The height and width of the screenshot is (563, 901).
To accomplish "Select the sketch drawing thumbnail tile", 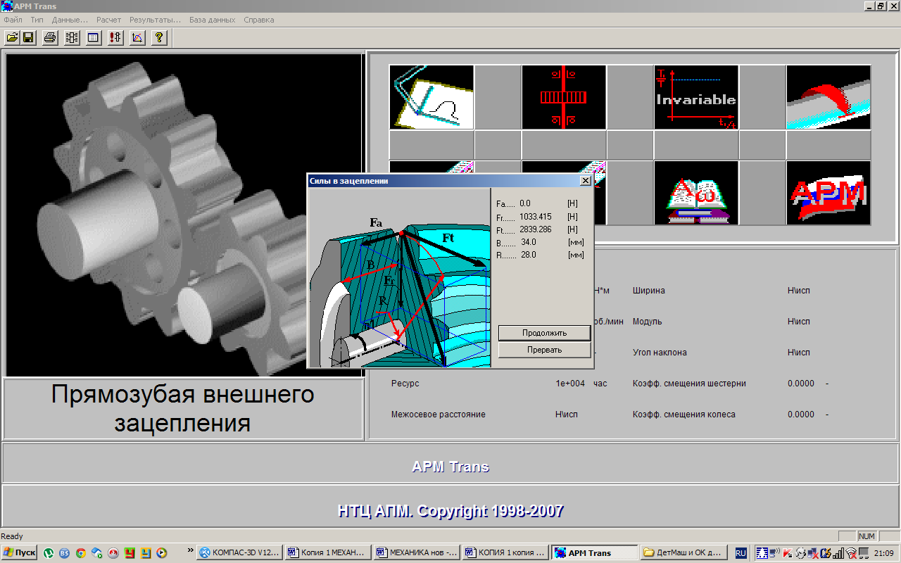I will [x=431, y=97].
